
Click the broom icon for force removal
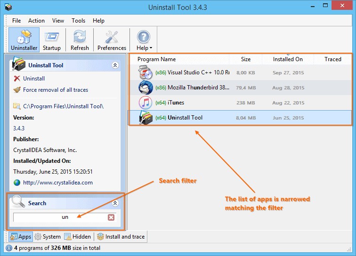coord(17,90)
